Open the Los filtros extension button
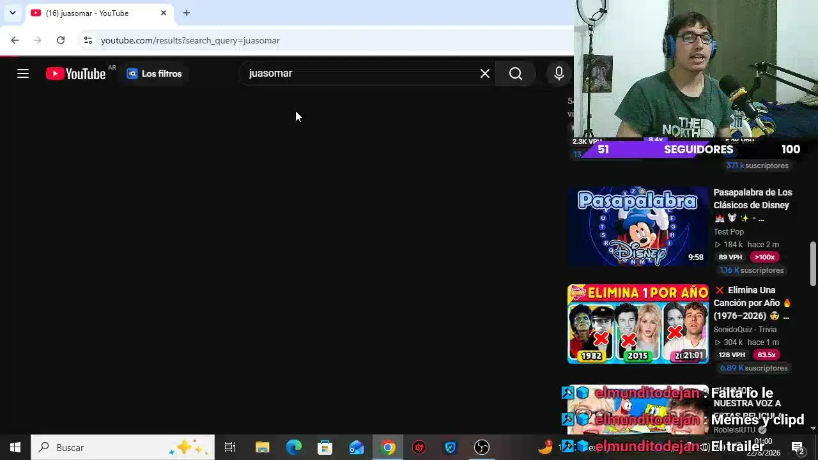The height and width of the screenshot is (460, 818). [154, 73]
